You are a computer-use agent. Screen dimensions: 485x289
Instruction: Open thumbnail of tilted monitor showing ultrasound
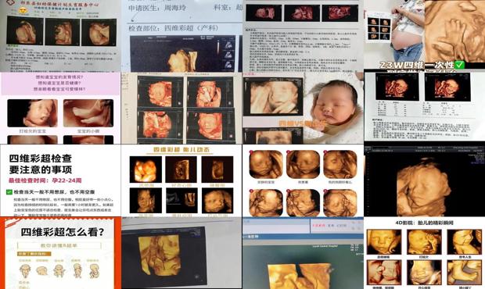point(181,253)
